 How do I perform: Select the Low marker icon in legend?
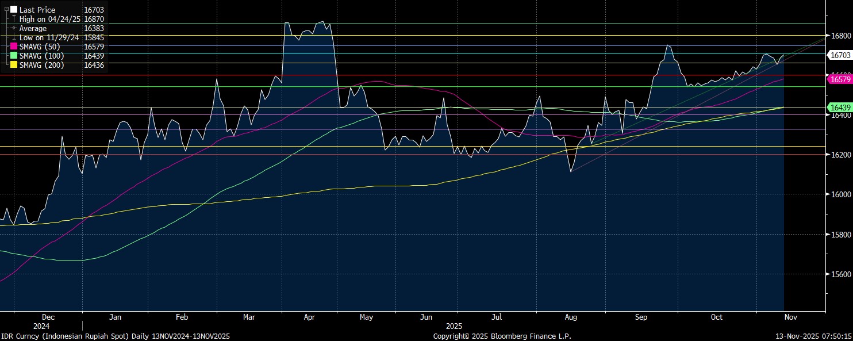pyautogui.click(x=14, y=37)
